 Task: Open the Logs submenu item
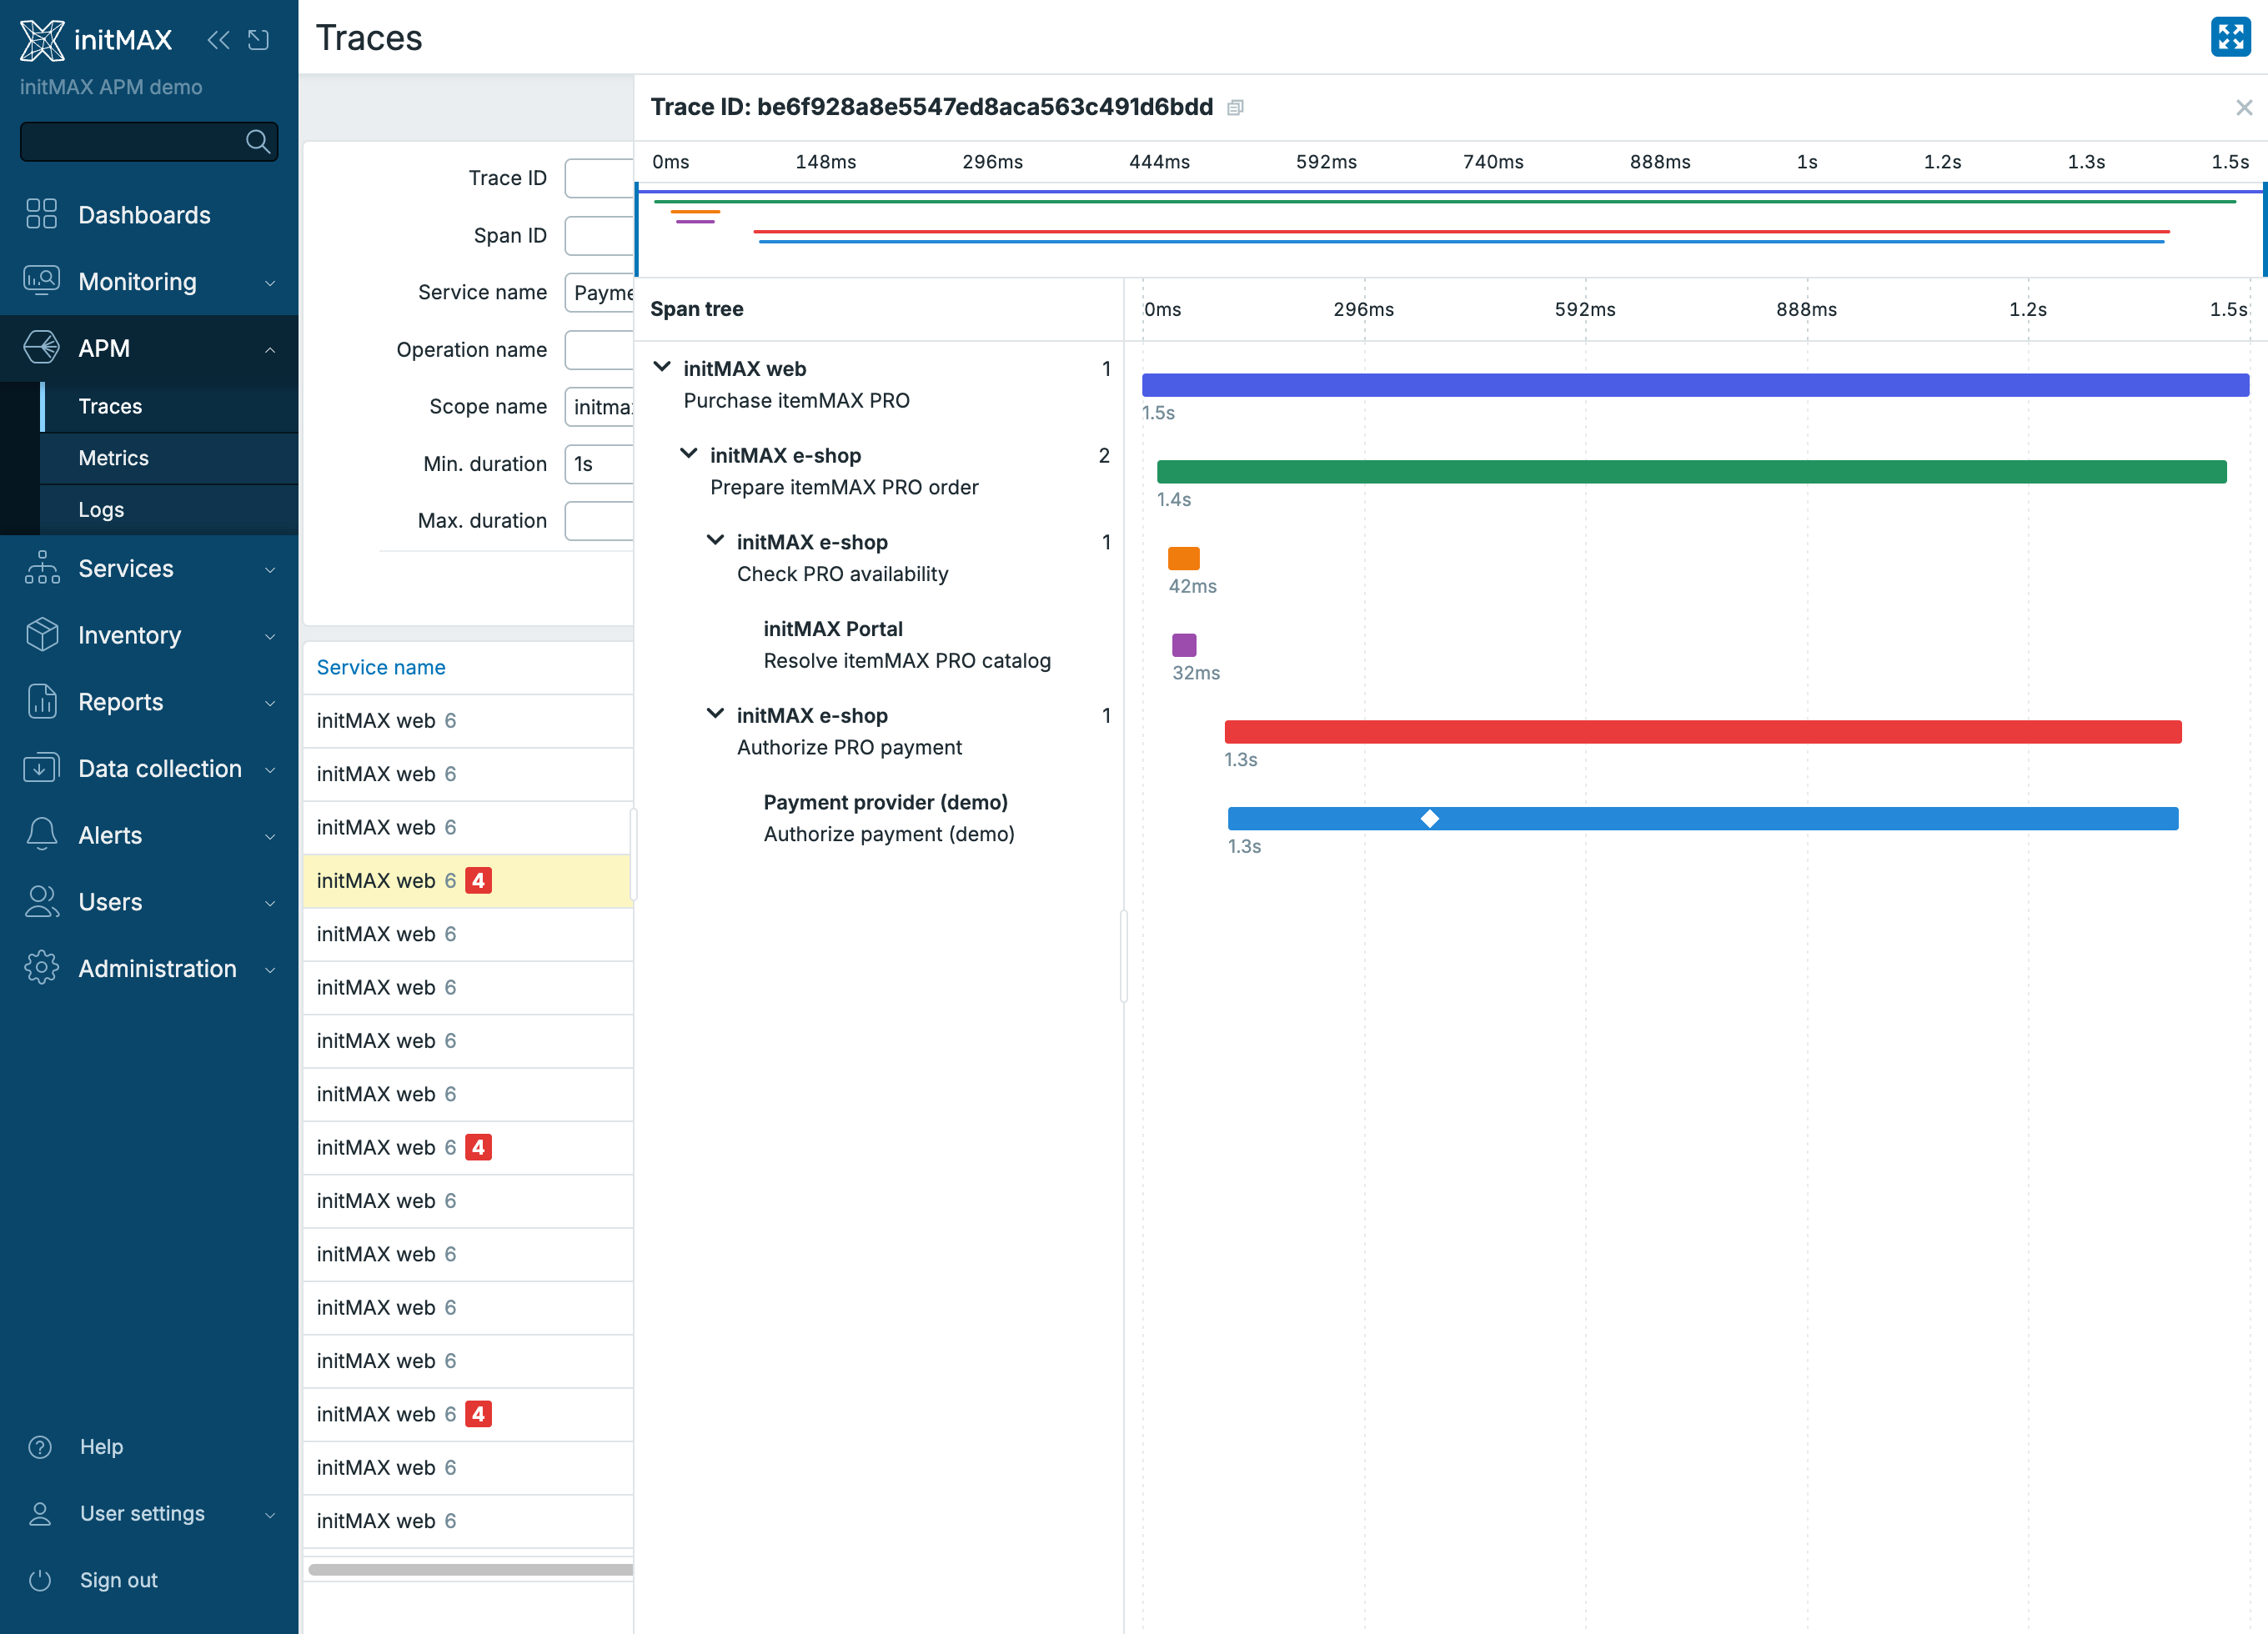169,510
